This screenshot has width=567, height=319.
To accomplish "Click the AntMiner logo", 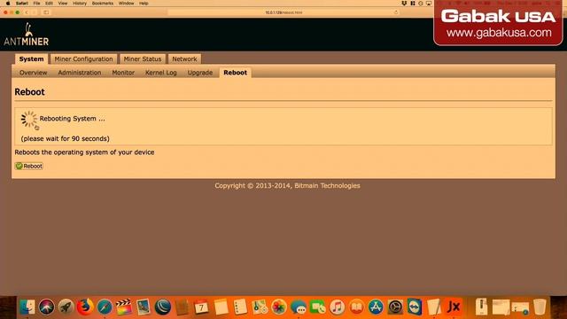I will [x=27, y=35].
